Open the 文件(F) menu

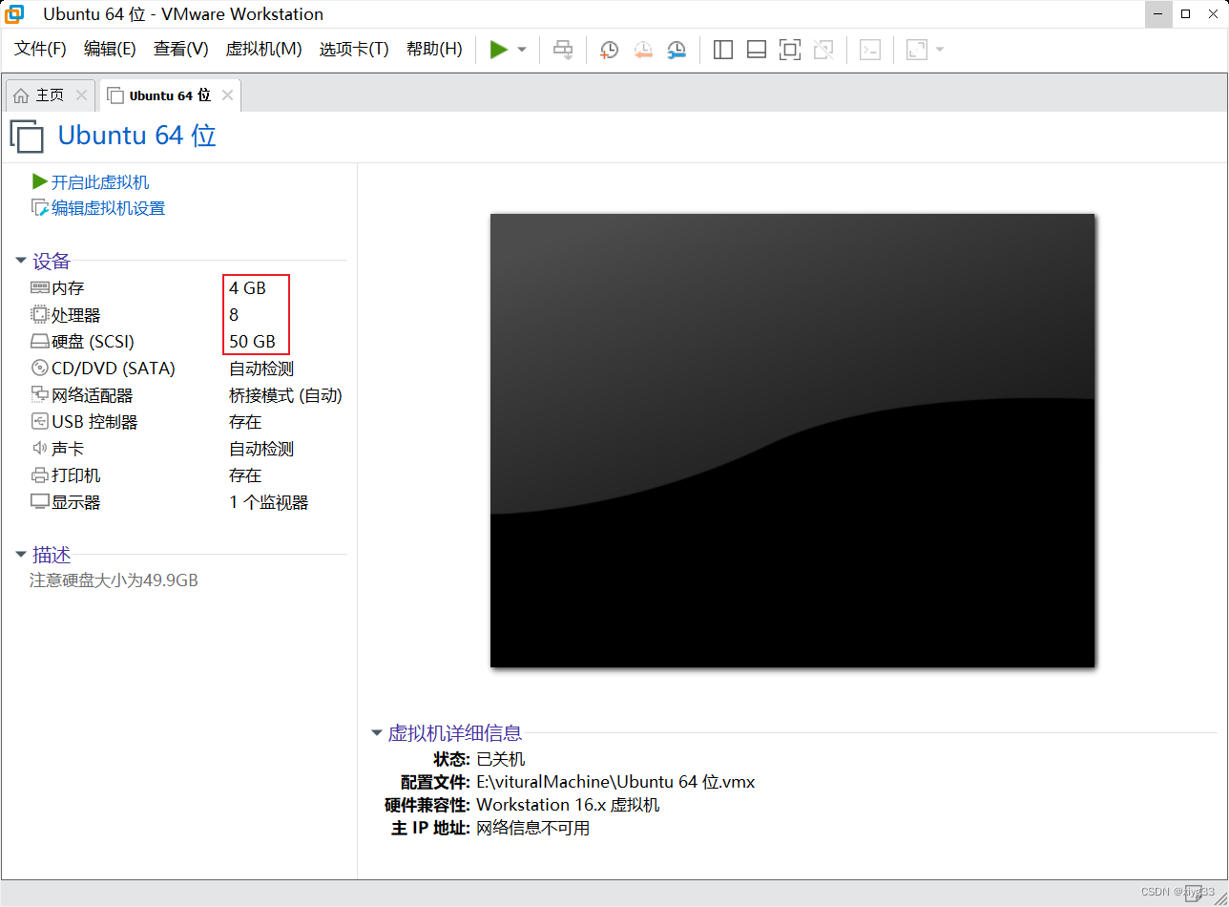(41, 49)
